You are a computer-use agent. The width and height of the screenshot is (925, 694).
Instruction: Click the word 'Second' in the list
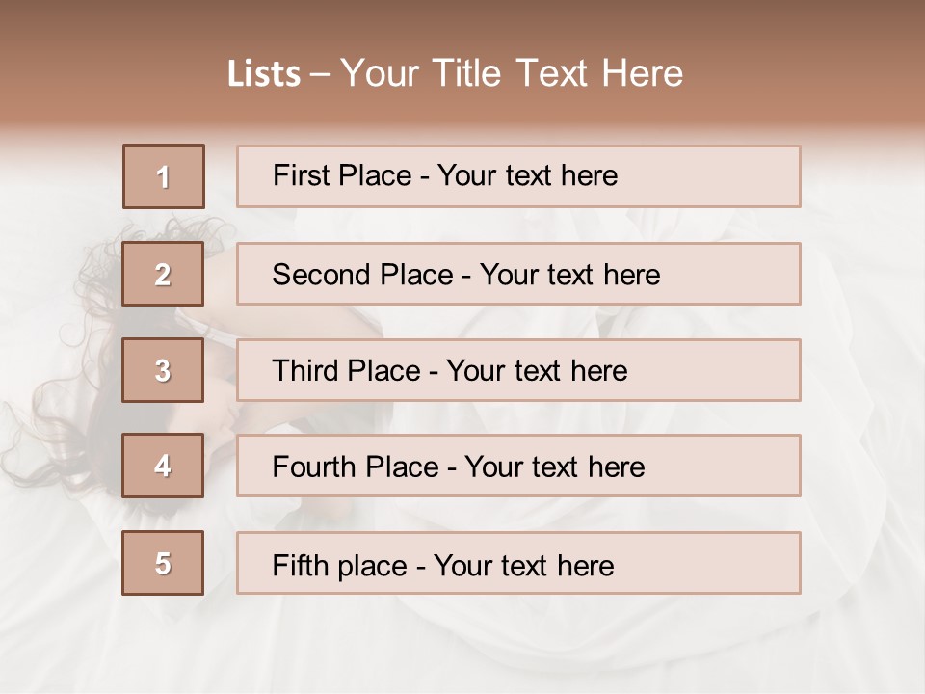321,275
